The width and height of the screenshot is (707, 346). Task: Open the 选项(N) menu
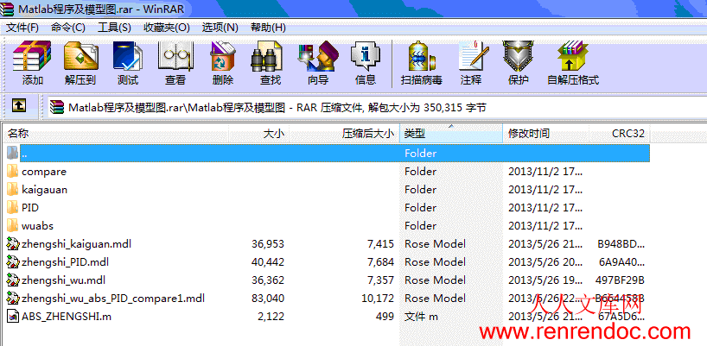click(x=220, y=28)
